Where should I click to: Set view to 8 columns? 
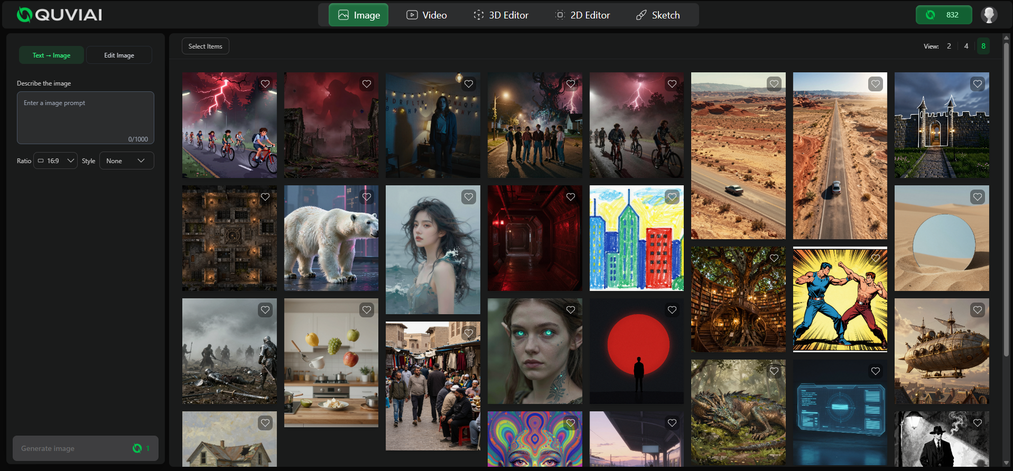(x=983, y=46)
